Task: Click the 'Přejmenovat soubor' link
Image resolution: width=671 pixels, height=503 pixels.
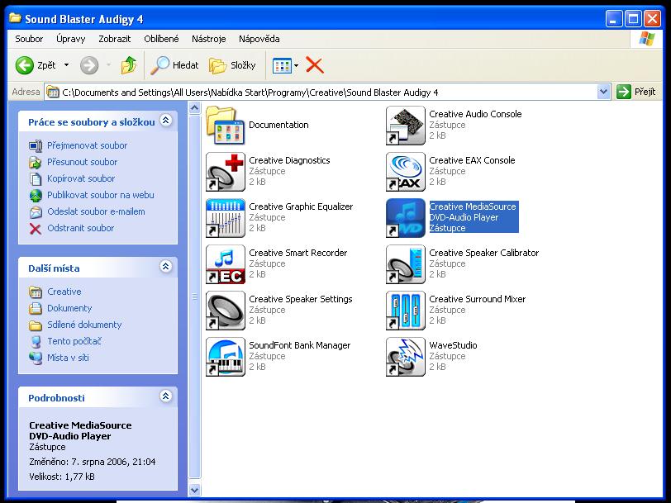Action: pos(87,145)
